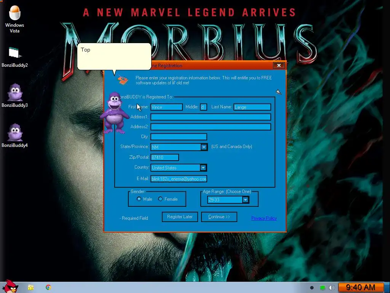Click the Angry Birds start button

(x=10, y=287)
